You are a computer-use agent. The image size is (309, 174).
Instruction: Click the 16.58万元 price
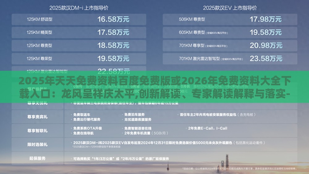(x=113, y=19)
